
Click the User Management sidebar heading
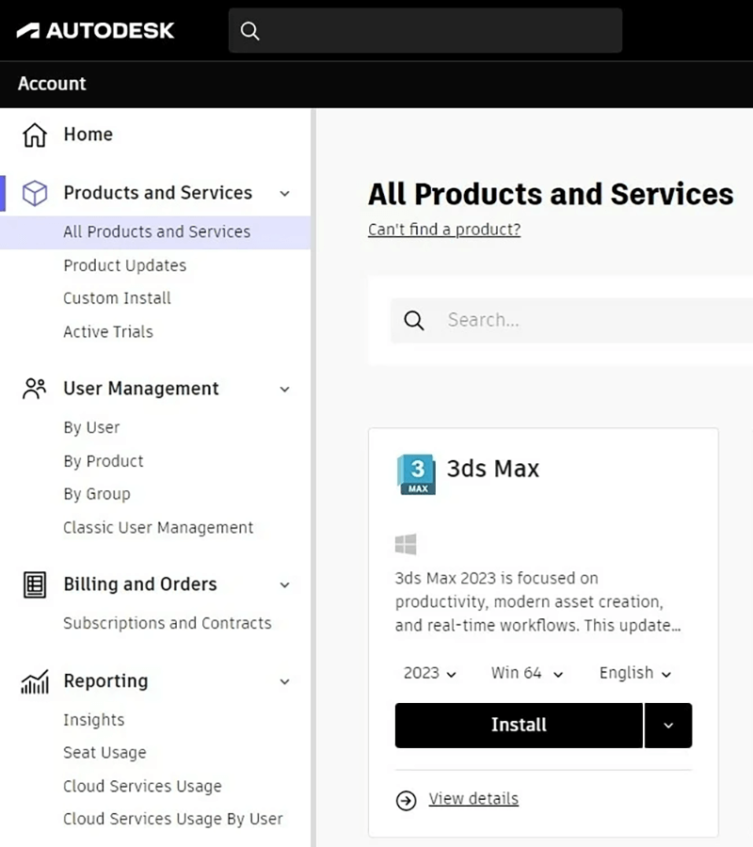[141, 389]
